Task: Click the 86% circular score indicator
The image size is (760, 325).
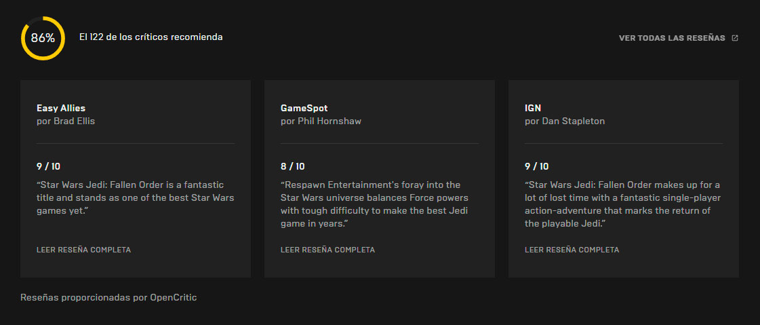Action: pyautogui.click(x=43, y=38)
